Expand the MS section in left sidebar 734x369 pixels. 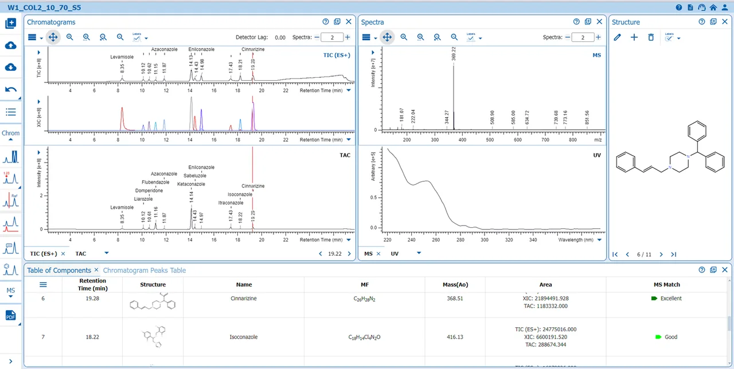10,293
